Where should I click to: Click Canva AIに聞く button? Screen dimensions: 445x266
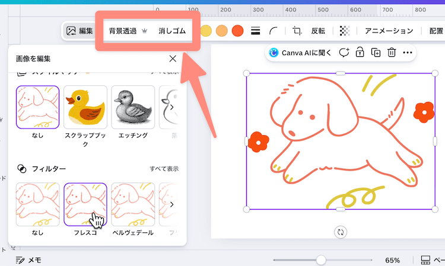coord(300,53)
